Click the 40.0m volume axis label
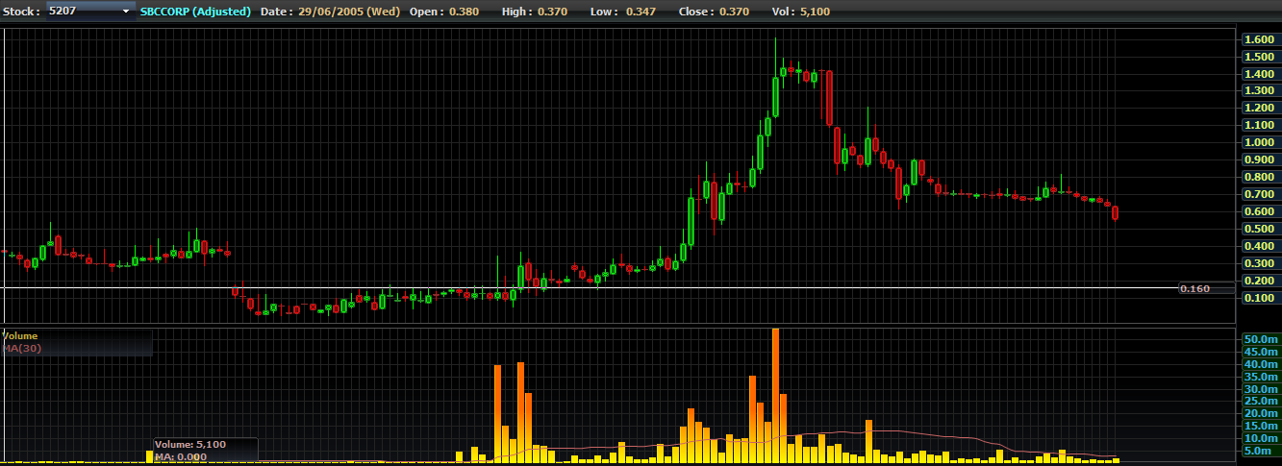This screenshot has height=466, width=1282. click(x=1260, y=364)
